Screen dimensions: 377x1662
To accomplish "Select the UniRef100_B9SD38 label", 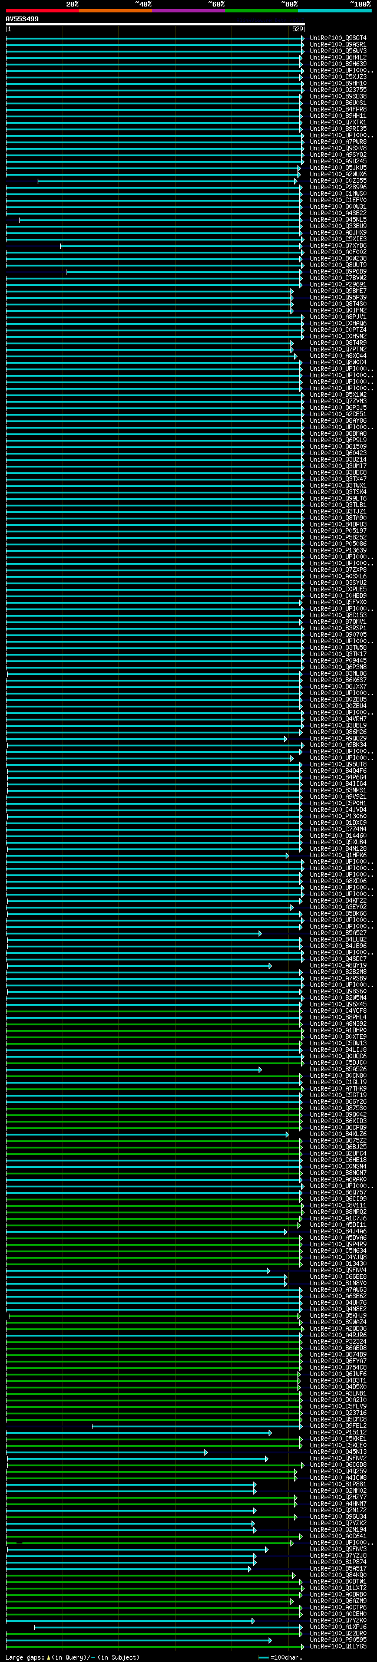I will 338,96.
